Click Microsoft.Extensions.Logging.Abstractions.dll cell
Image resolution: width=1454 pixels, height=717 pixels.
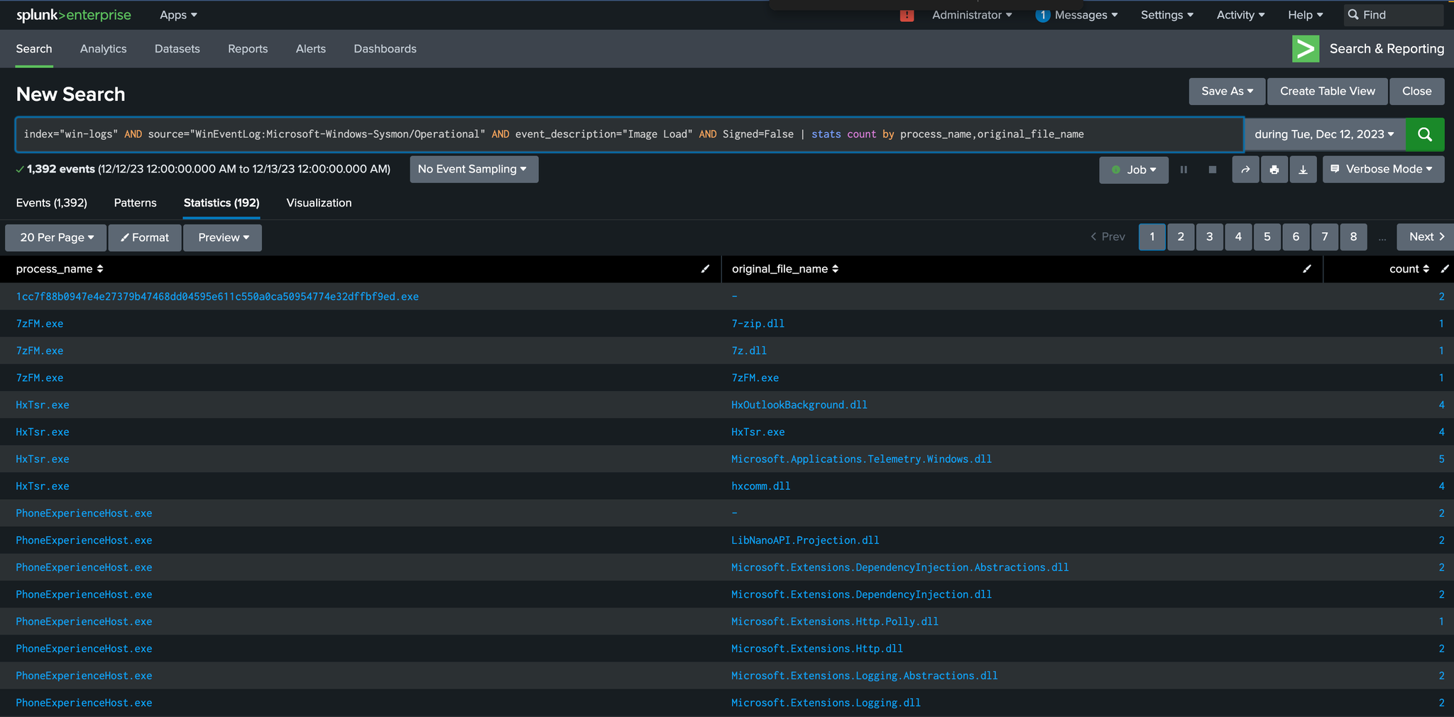point(865,676)
